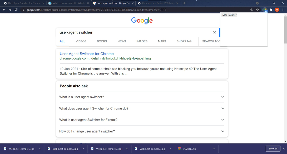This screenshot has width=287, height=154.
Task: Close the Google Search tab
Action: [132, 3]
